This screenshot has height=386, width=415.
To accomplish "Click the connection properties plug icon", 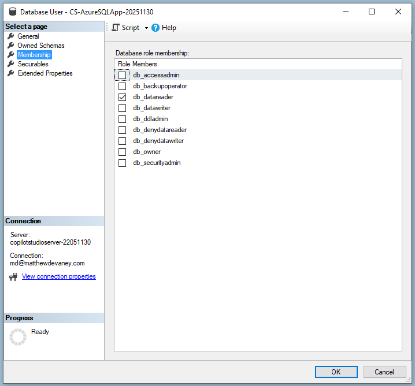I will 14,277.
